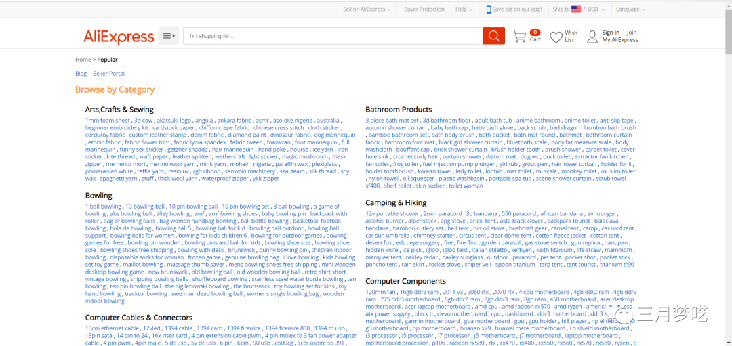
Task: Open the shopping cart icon
Action: coord(520,36)
